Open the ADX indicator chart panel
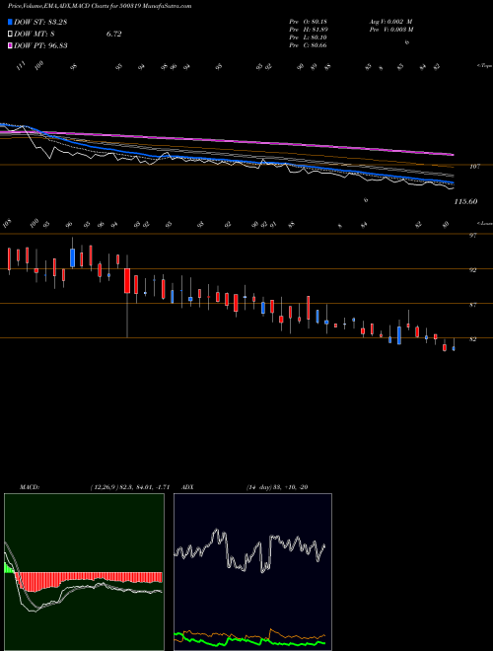 click(x=252, y=572)
